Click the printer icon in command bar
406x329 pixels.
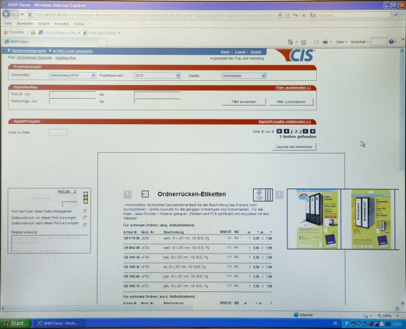[325, 42]
